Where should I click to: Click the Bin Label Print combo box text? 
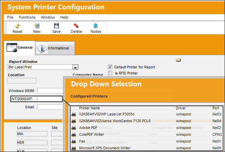click(20, 67)
